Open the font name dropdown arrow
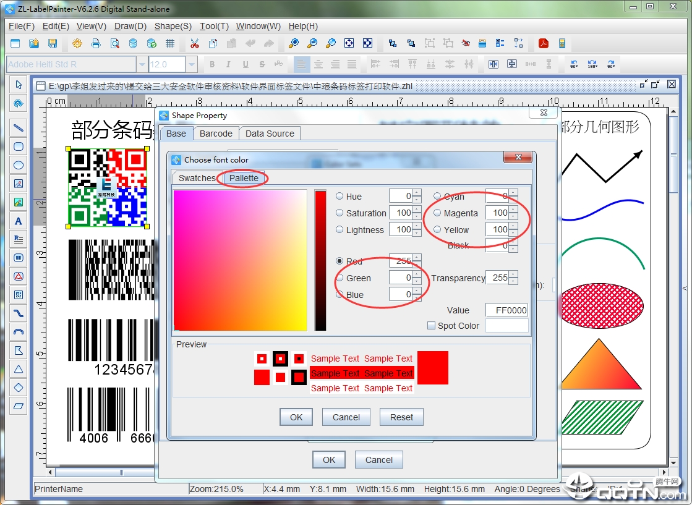 143,64
